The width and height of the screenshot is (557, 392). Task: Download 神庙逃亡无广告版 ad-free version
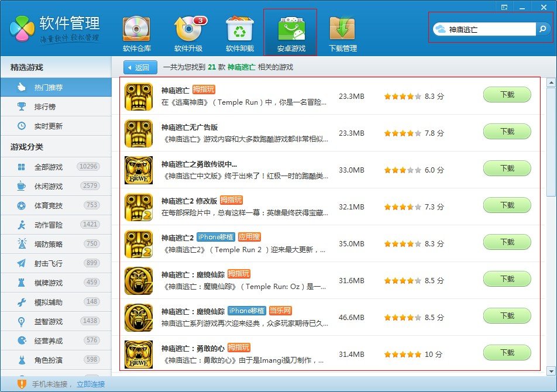tap(507, 132)
